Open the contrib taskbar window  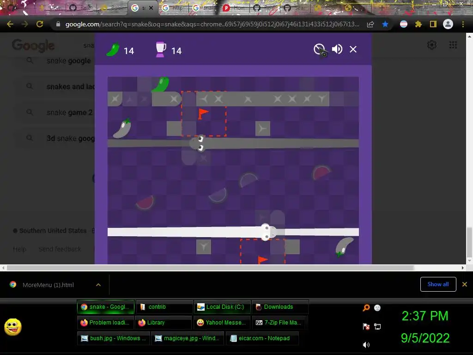pyautogui.click(x=164, y=307)
